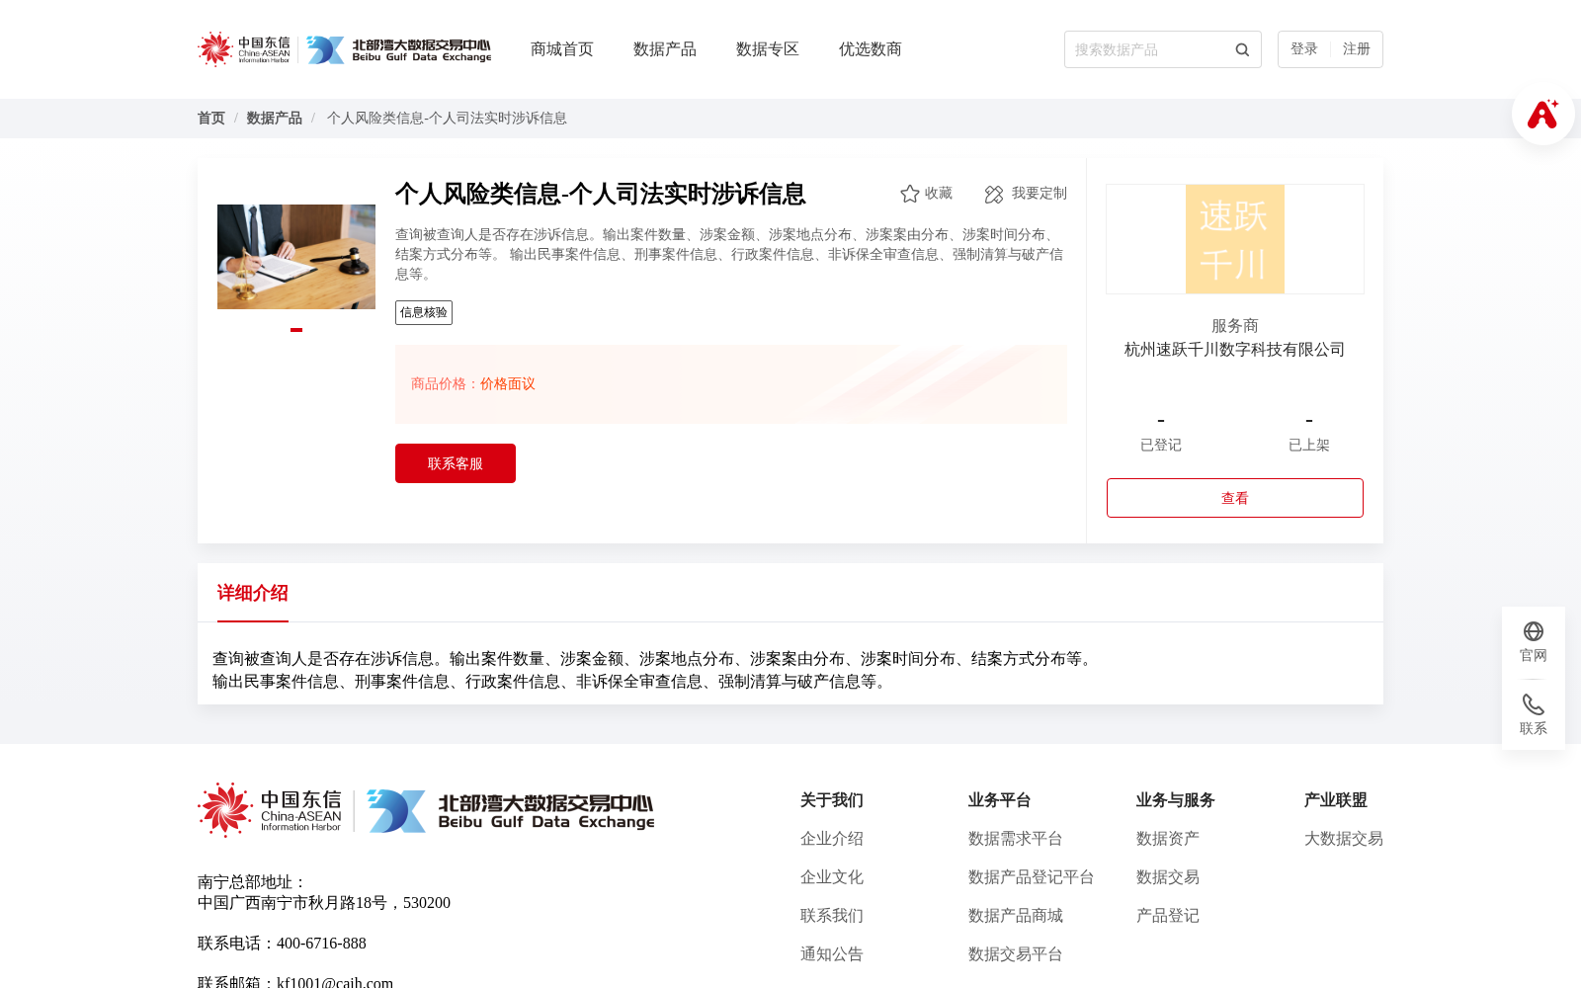Click the footer China-ASEAN logo
1581x988 pixels.
(270, 810)
